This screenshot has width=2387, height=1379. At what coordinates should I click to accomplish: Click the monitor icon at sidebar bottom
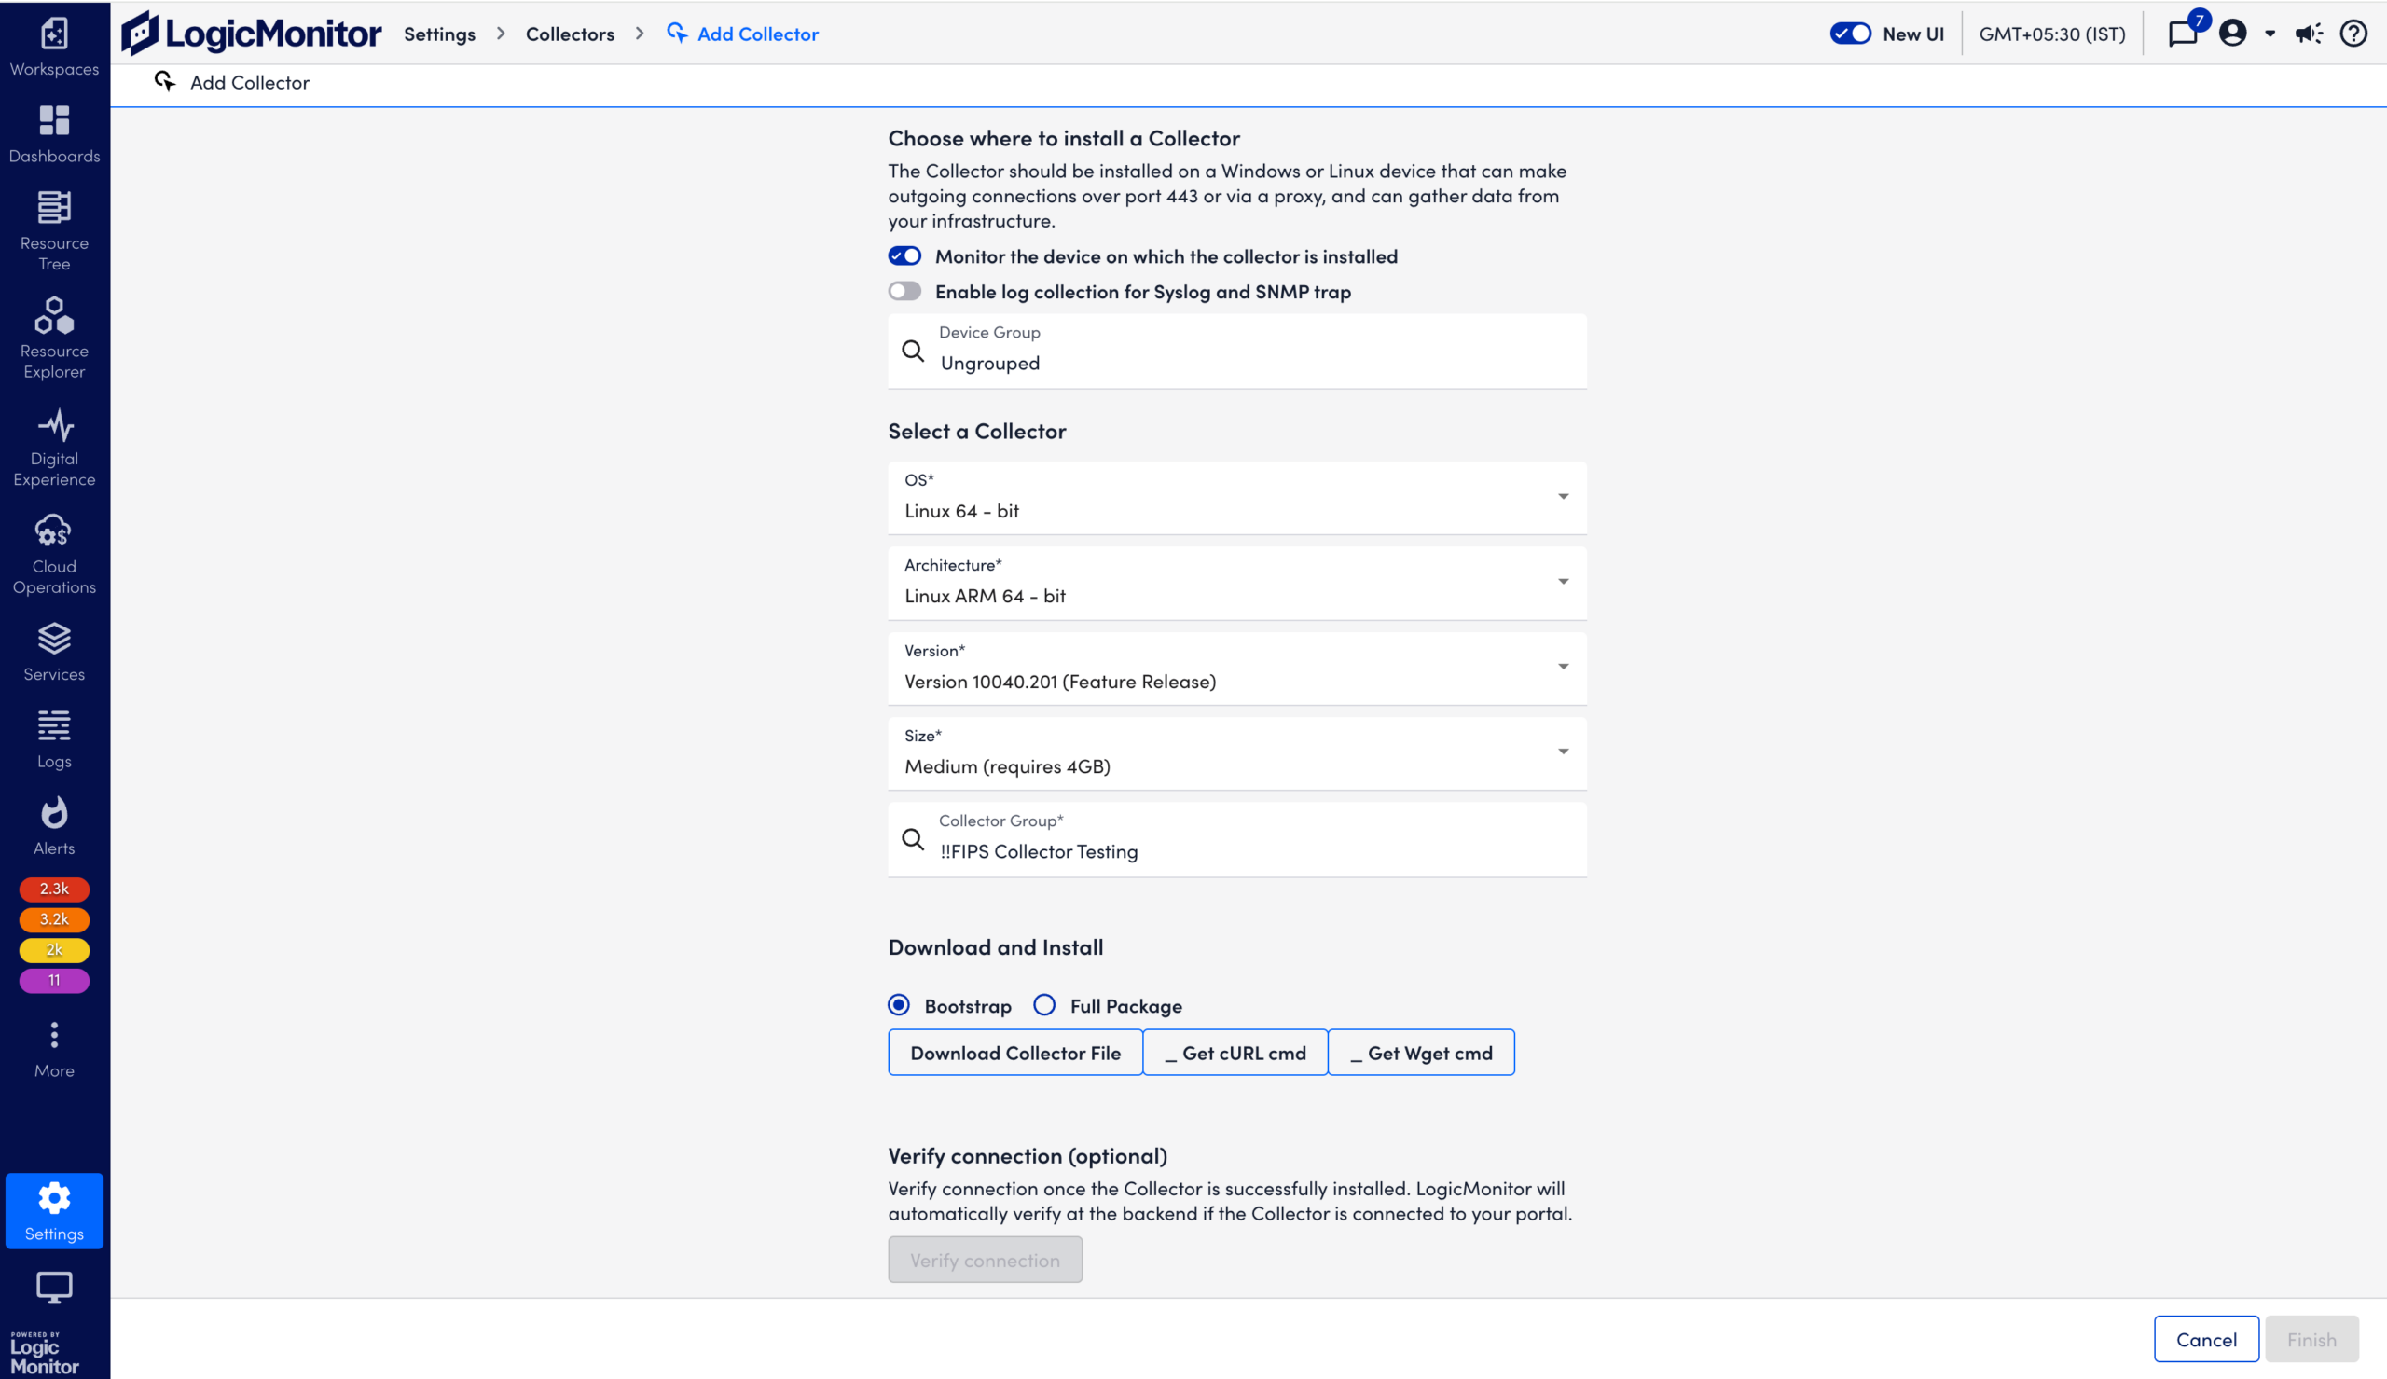pyautogui.click(x=54, y=1287)
